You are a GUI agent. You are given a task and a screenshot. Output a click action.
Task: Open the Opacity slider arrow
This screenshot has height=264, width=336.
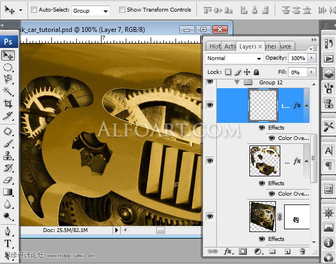pyautogui.click(x=312, y=58)
